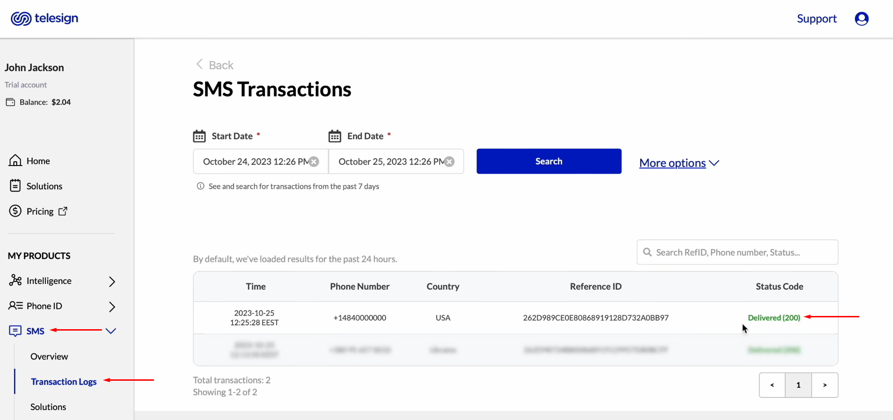The width and height of the screenshot is (893, 420).
Task: Focus the End Date field
Action: (x=396, y=161)
